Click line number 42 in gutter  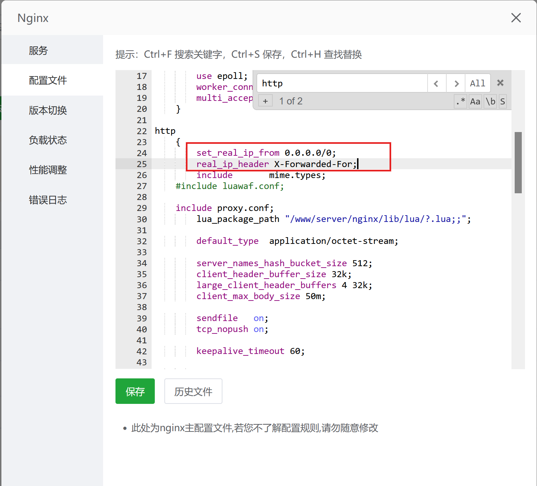(142, 351)
